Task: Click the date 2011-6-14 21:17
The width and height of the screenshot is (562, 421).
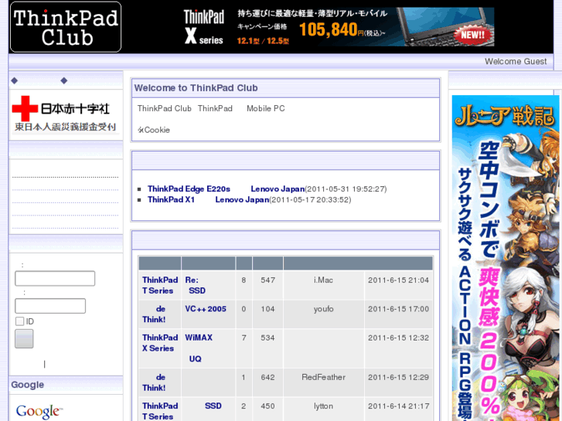Action: [x=398, y=406]
